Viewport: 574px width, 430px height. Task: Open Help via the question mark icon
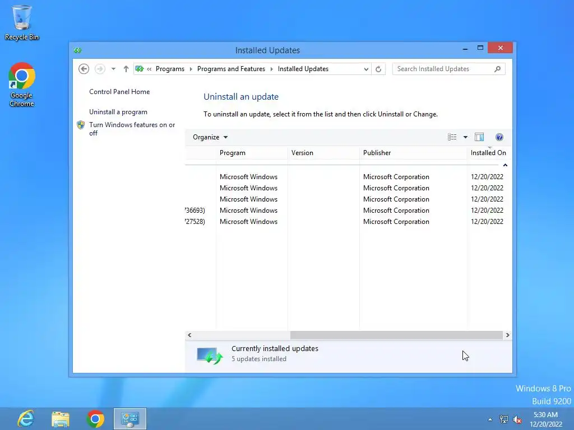coord(499,137)
